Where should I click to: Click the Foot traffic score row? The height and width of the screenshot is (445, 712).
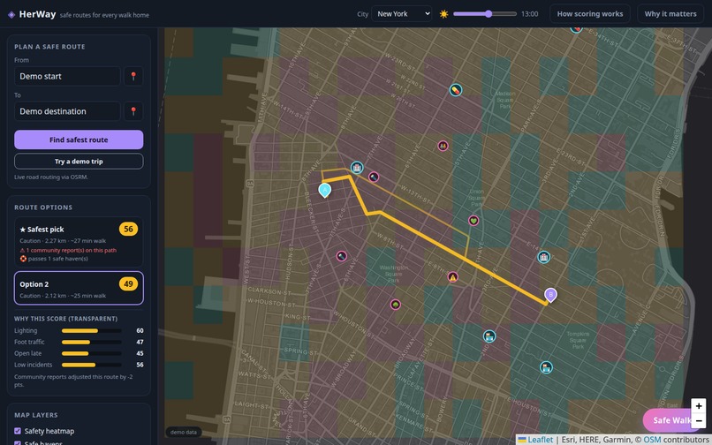tap(79, 342)
